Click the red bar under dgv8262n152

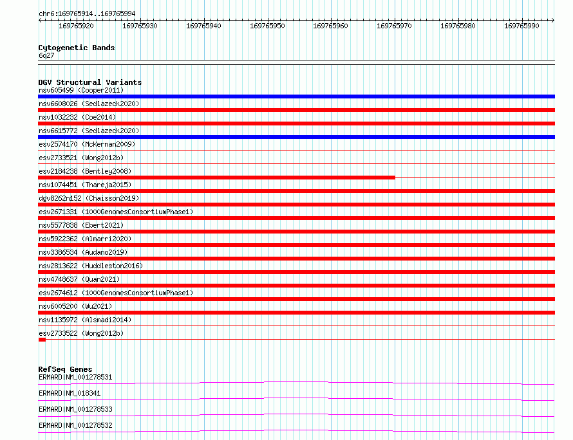(x=296, y=205)
